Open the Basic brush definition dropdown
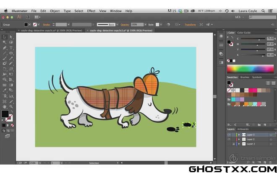277x173 pixels. click(117, 25)
